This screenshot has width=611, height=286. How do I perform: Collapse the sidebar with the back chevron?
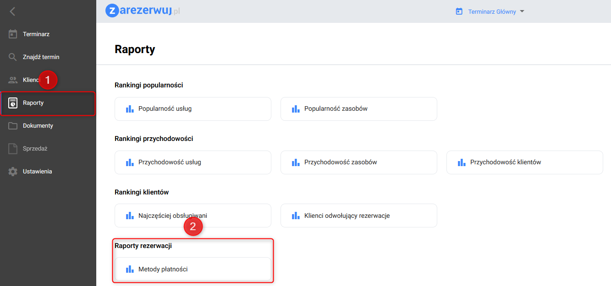coord(12,11)
